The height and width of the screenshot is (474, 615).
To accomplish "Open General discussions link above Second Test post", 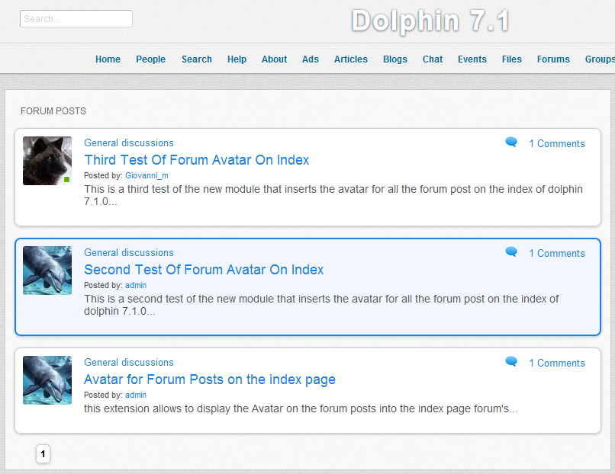I will click(x=128, y=253).
